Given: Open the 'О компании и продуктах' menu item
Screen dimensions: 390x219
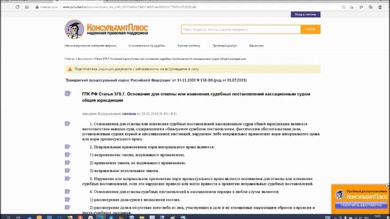Looking at the screenshot, I should 147,46.
